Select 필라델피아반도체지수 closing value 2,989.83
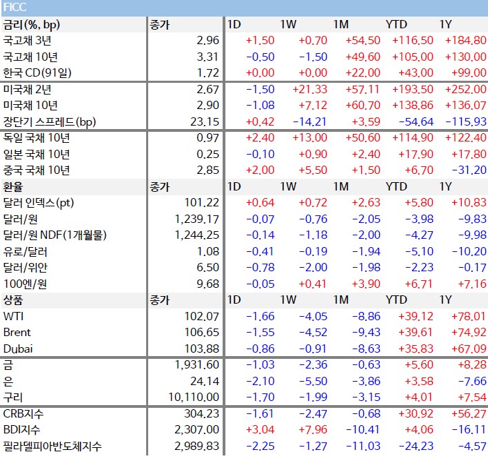The height and width of the screenshot is (461, 488). click(x=197, y=447)
